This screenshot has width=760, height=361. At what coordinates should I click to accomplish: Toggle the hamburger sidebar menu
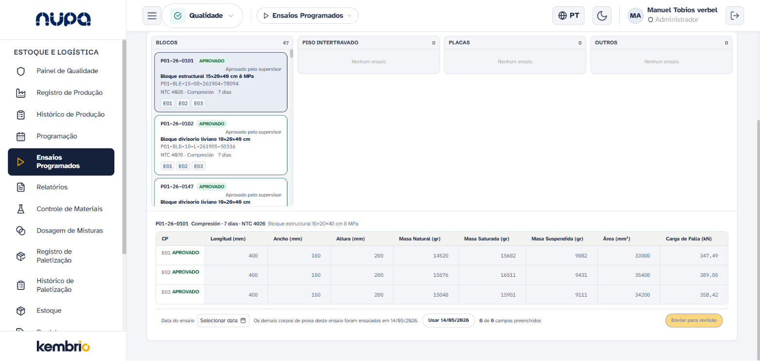(152, 15)
